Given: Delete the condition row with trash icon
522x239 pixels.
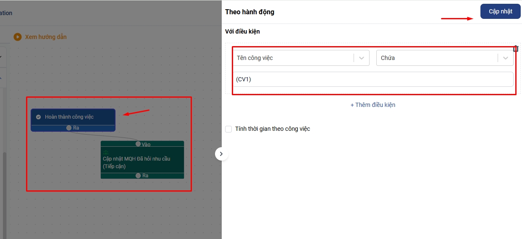Looking at the screenshot, I should 516,49.
